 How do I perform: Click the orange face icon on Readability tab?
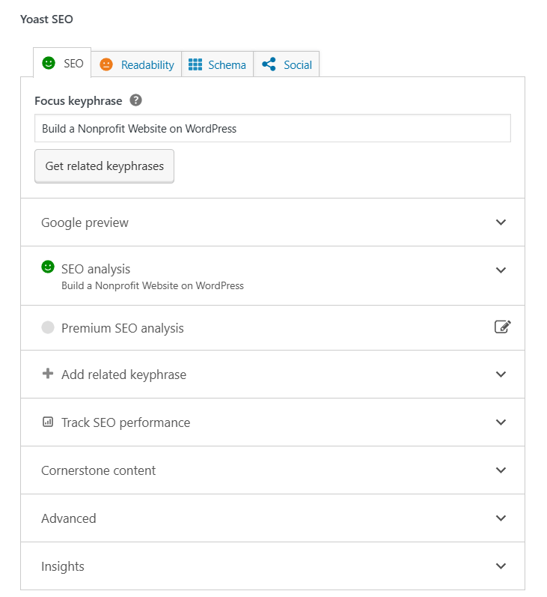(x=106, y=64)
